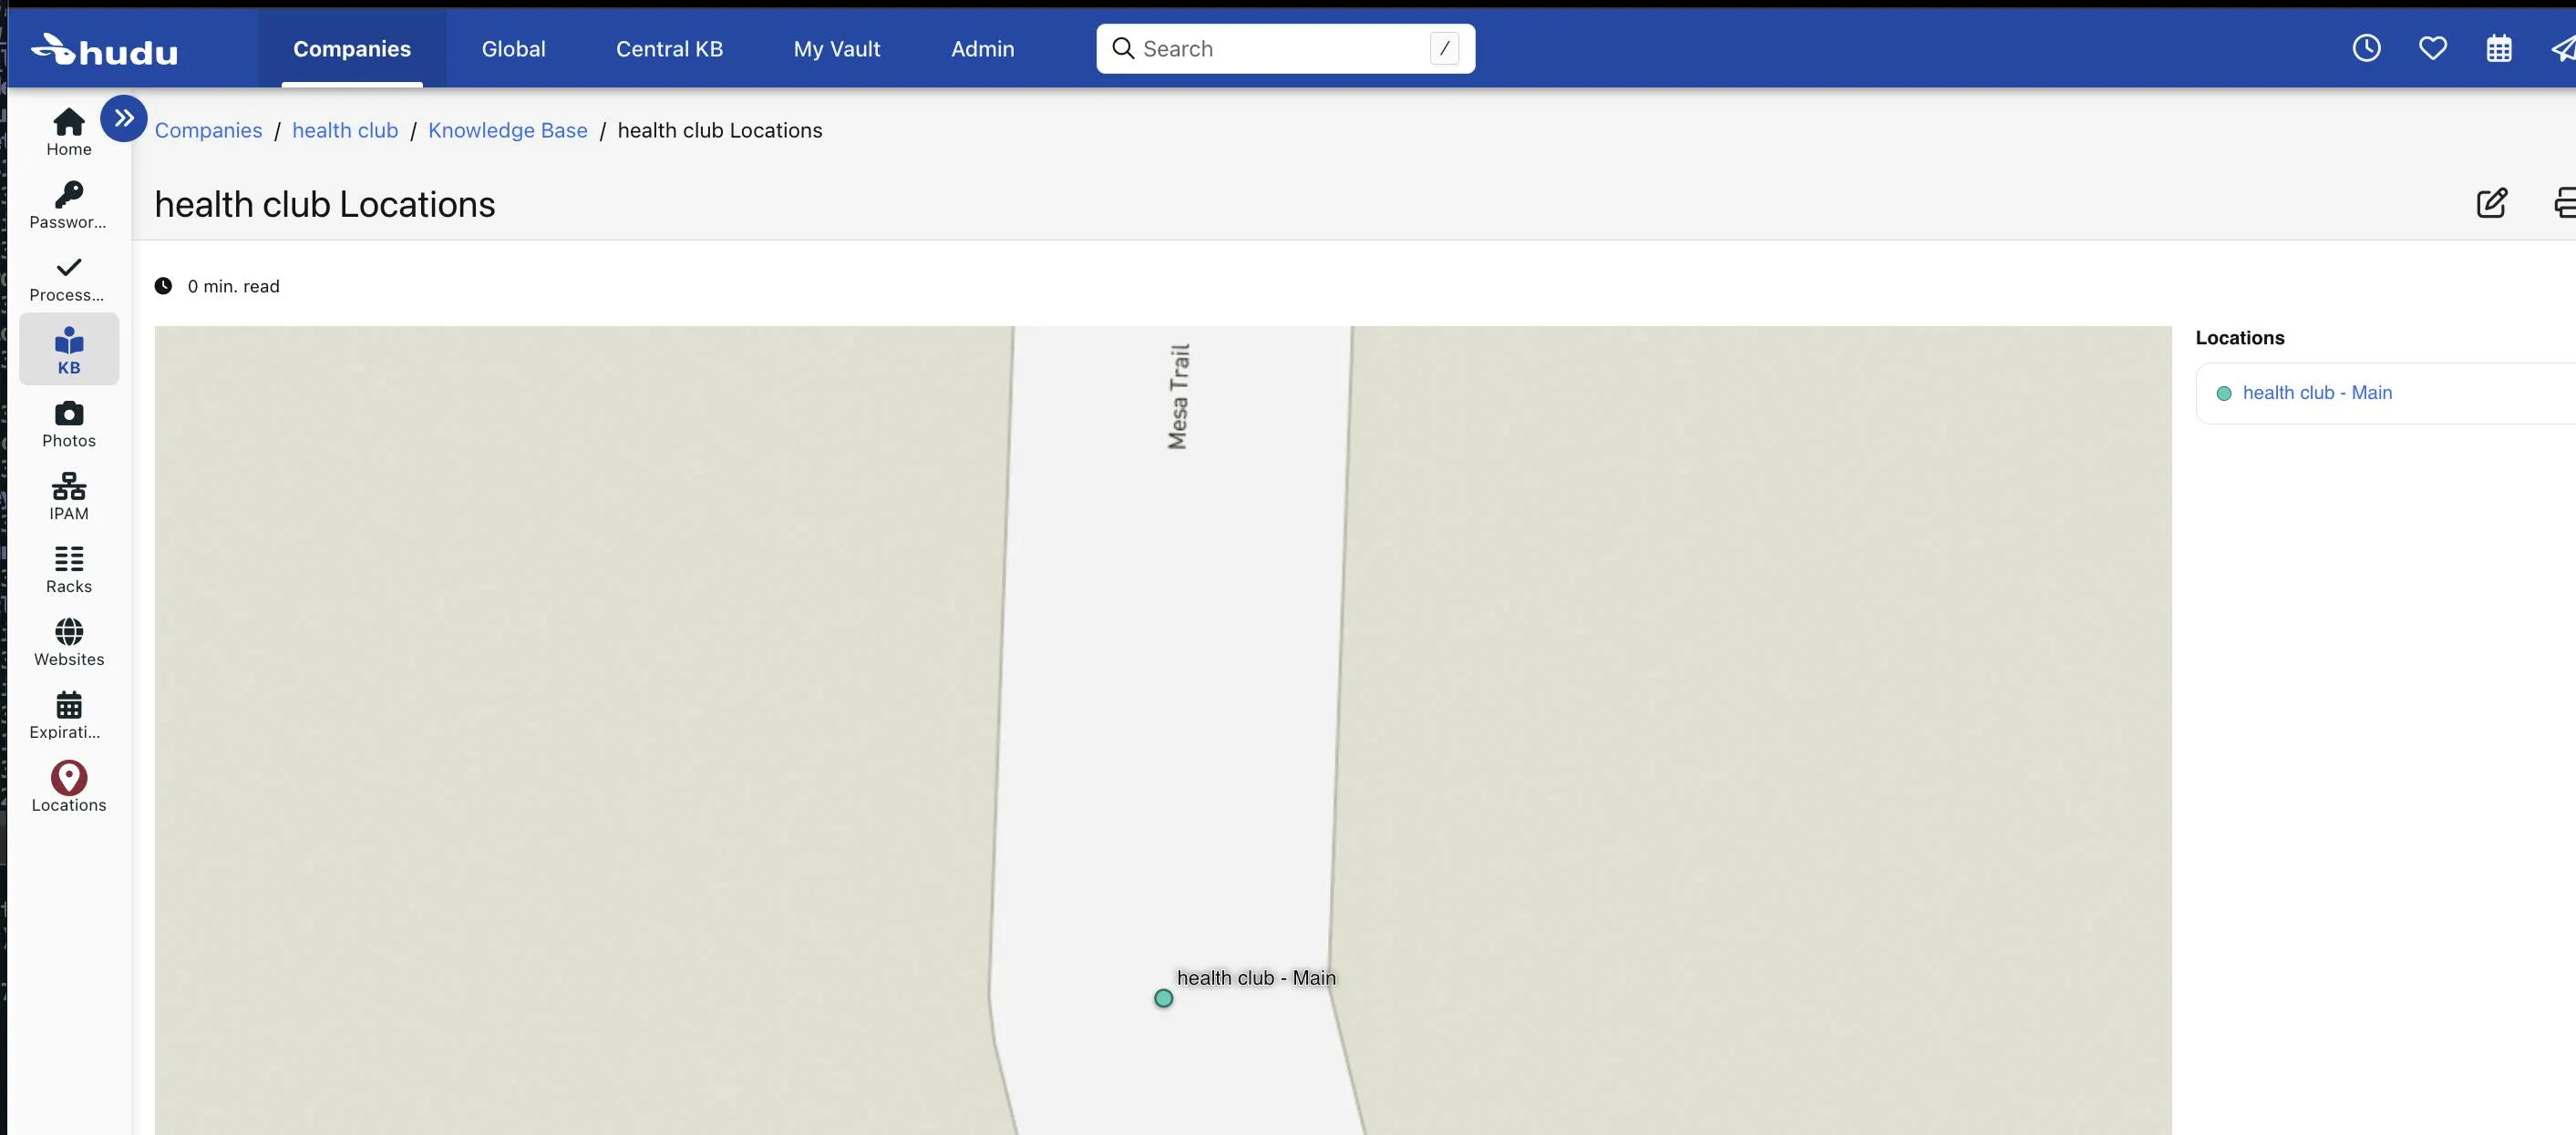Open the calendar icon in top bar
2576x1135 pixels.
point(2498,48)
